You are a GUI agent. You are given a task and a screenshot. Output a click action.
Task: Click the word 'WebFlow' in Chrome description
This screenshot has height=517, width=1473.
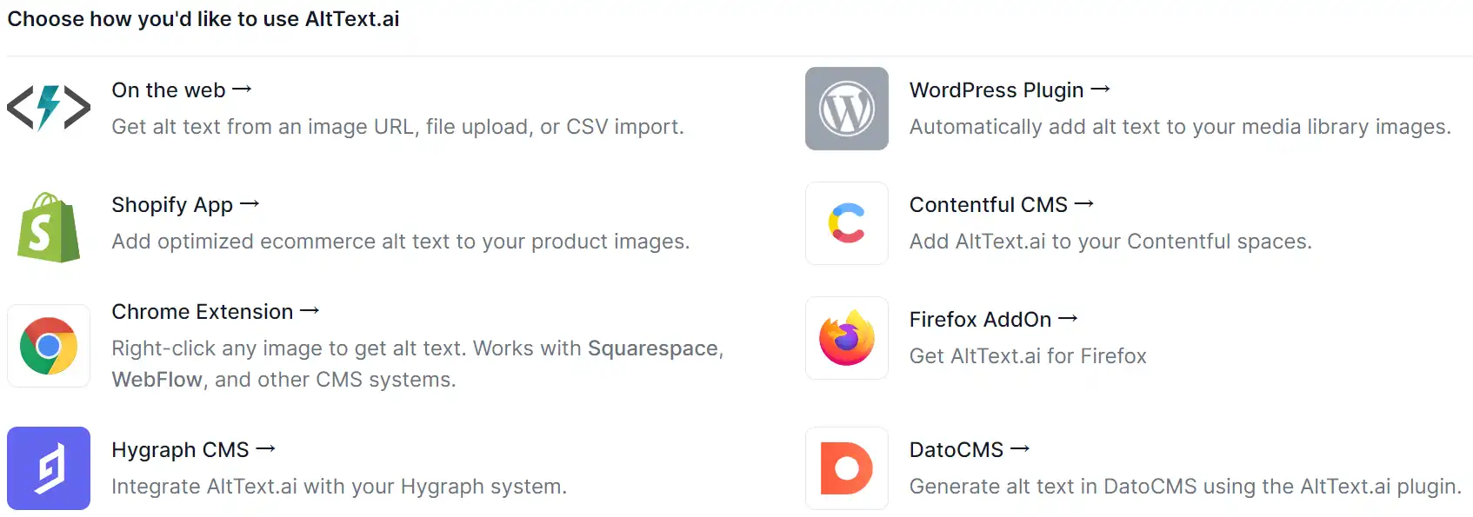157,380
